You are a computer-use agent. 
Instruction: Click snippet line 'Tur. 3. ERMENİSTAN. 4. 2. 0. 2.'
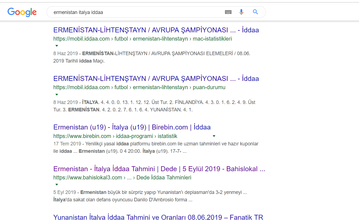[x=123, y=110]
